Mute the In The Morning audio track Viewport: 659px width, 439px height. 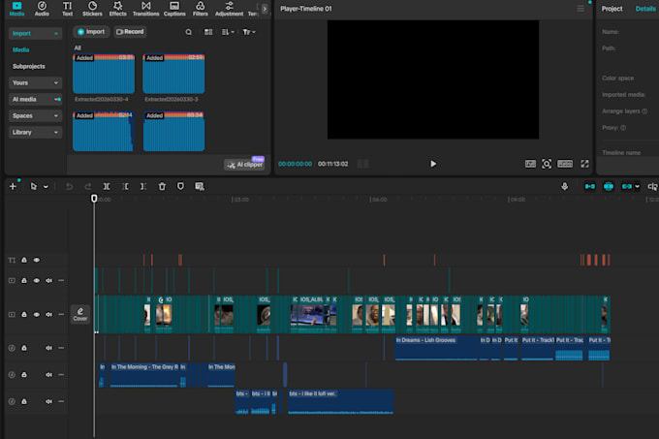tap(49, 375)
